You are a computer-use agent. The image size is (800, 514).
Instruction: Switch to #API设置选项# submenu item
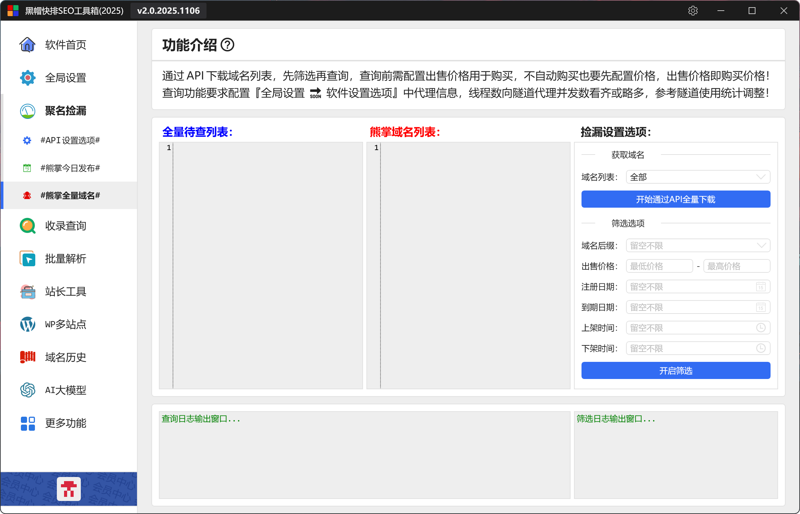(x=70, y=140)
